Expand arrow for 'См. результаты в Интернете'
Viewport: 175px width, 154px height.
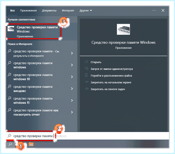tap(72, 53)
